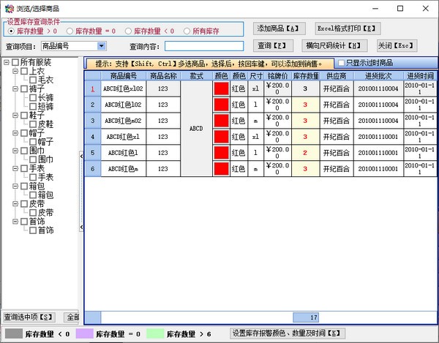This screenshot has width=439, height=343.
Task: Select the 库存数量 < 0 radio button
Action: pyautogui.click(x=128, y=31)
